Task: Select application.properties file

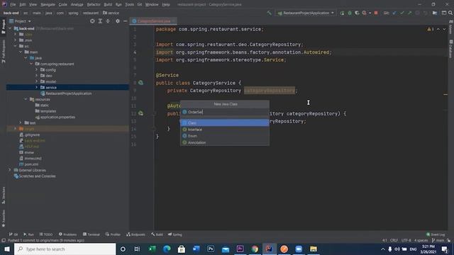Action: [x=57, y=117]
